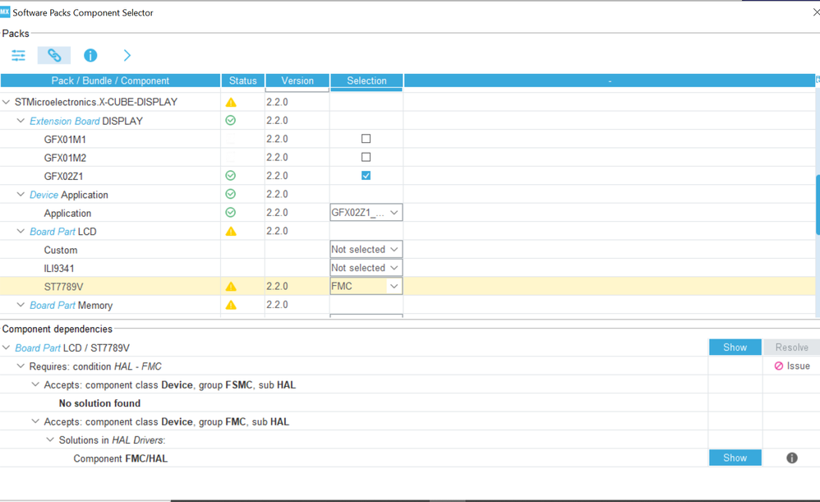Collapse the Extension Board DISPLAY node
Image resolution: width=820 pixels, height=502 pixels.
click(21, 121)
